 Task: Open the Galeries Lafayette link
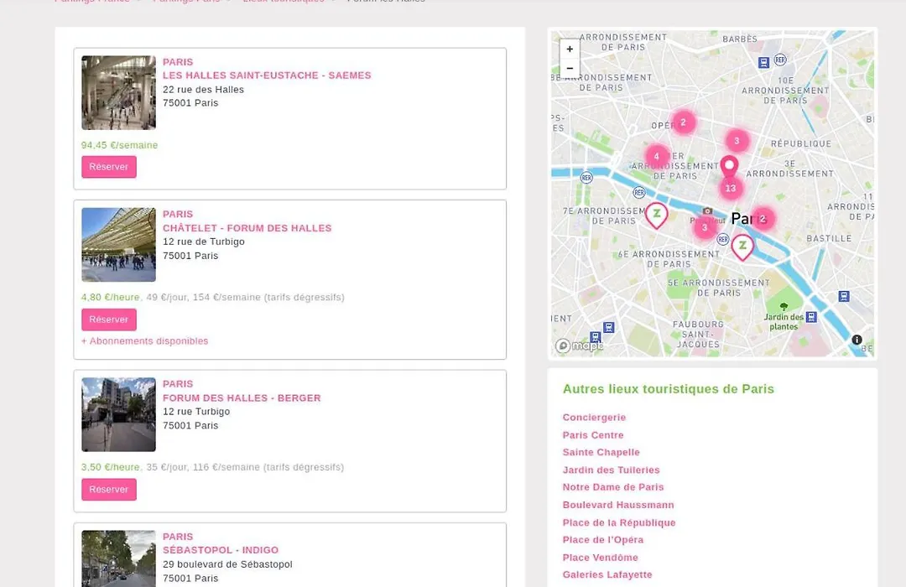(x=607, y=575)
